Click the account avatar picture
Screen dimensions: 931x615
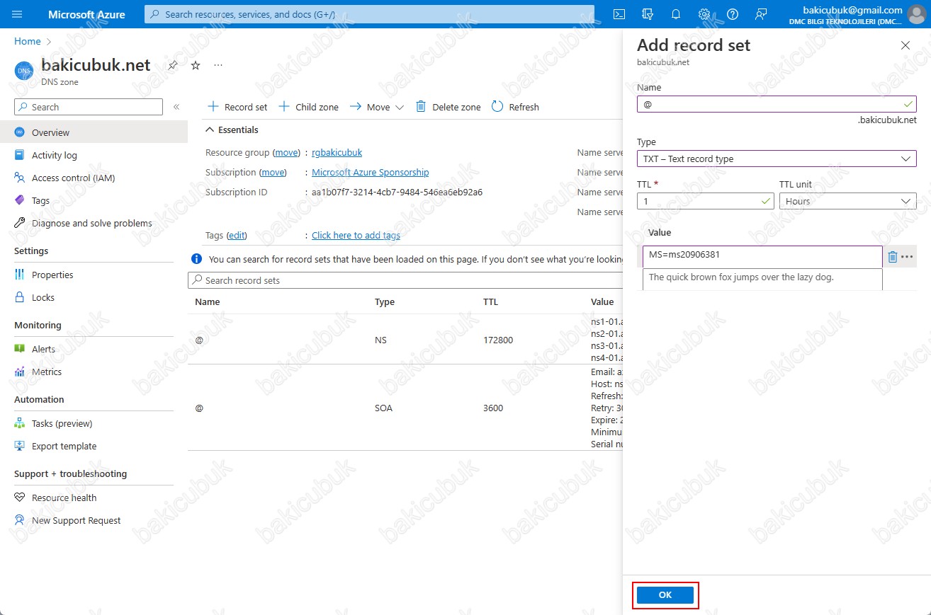click(x=916, y=15)
